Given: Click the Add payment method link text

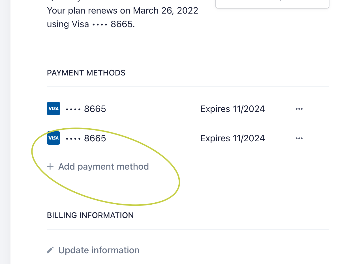Looking at the screenshot, I should click(103, 166).
